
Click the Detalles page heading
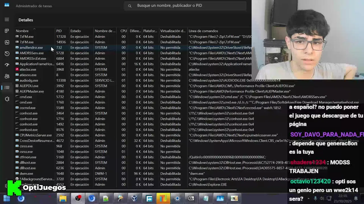tap(26, 20)
